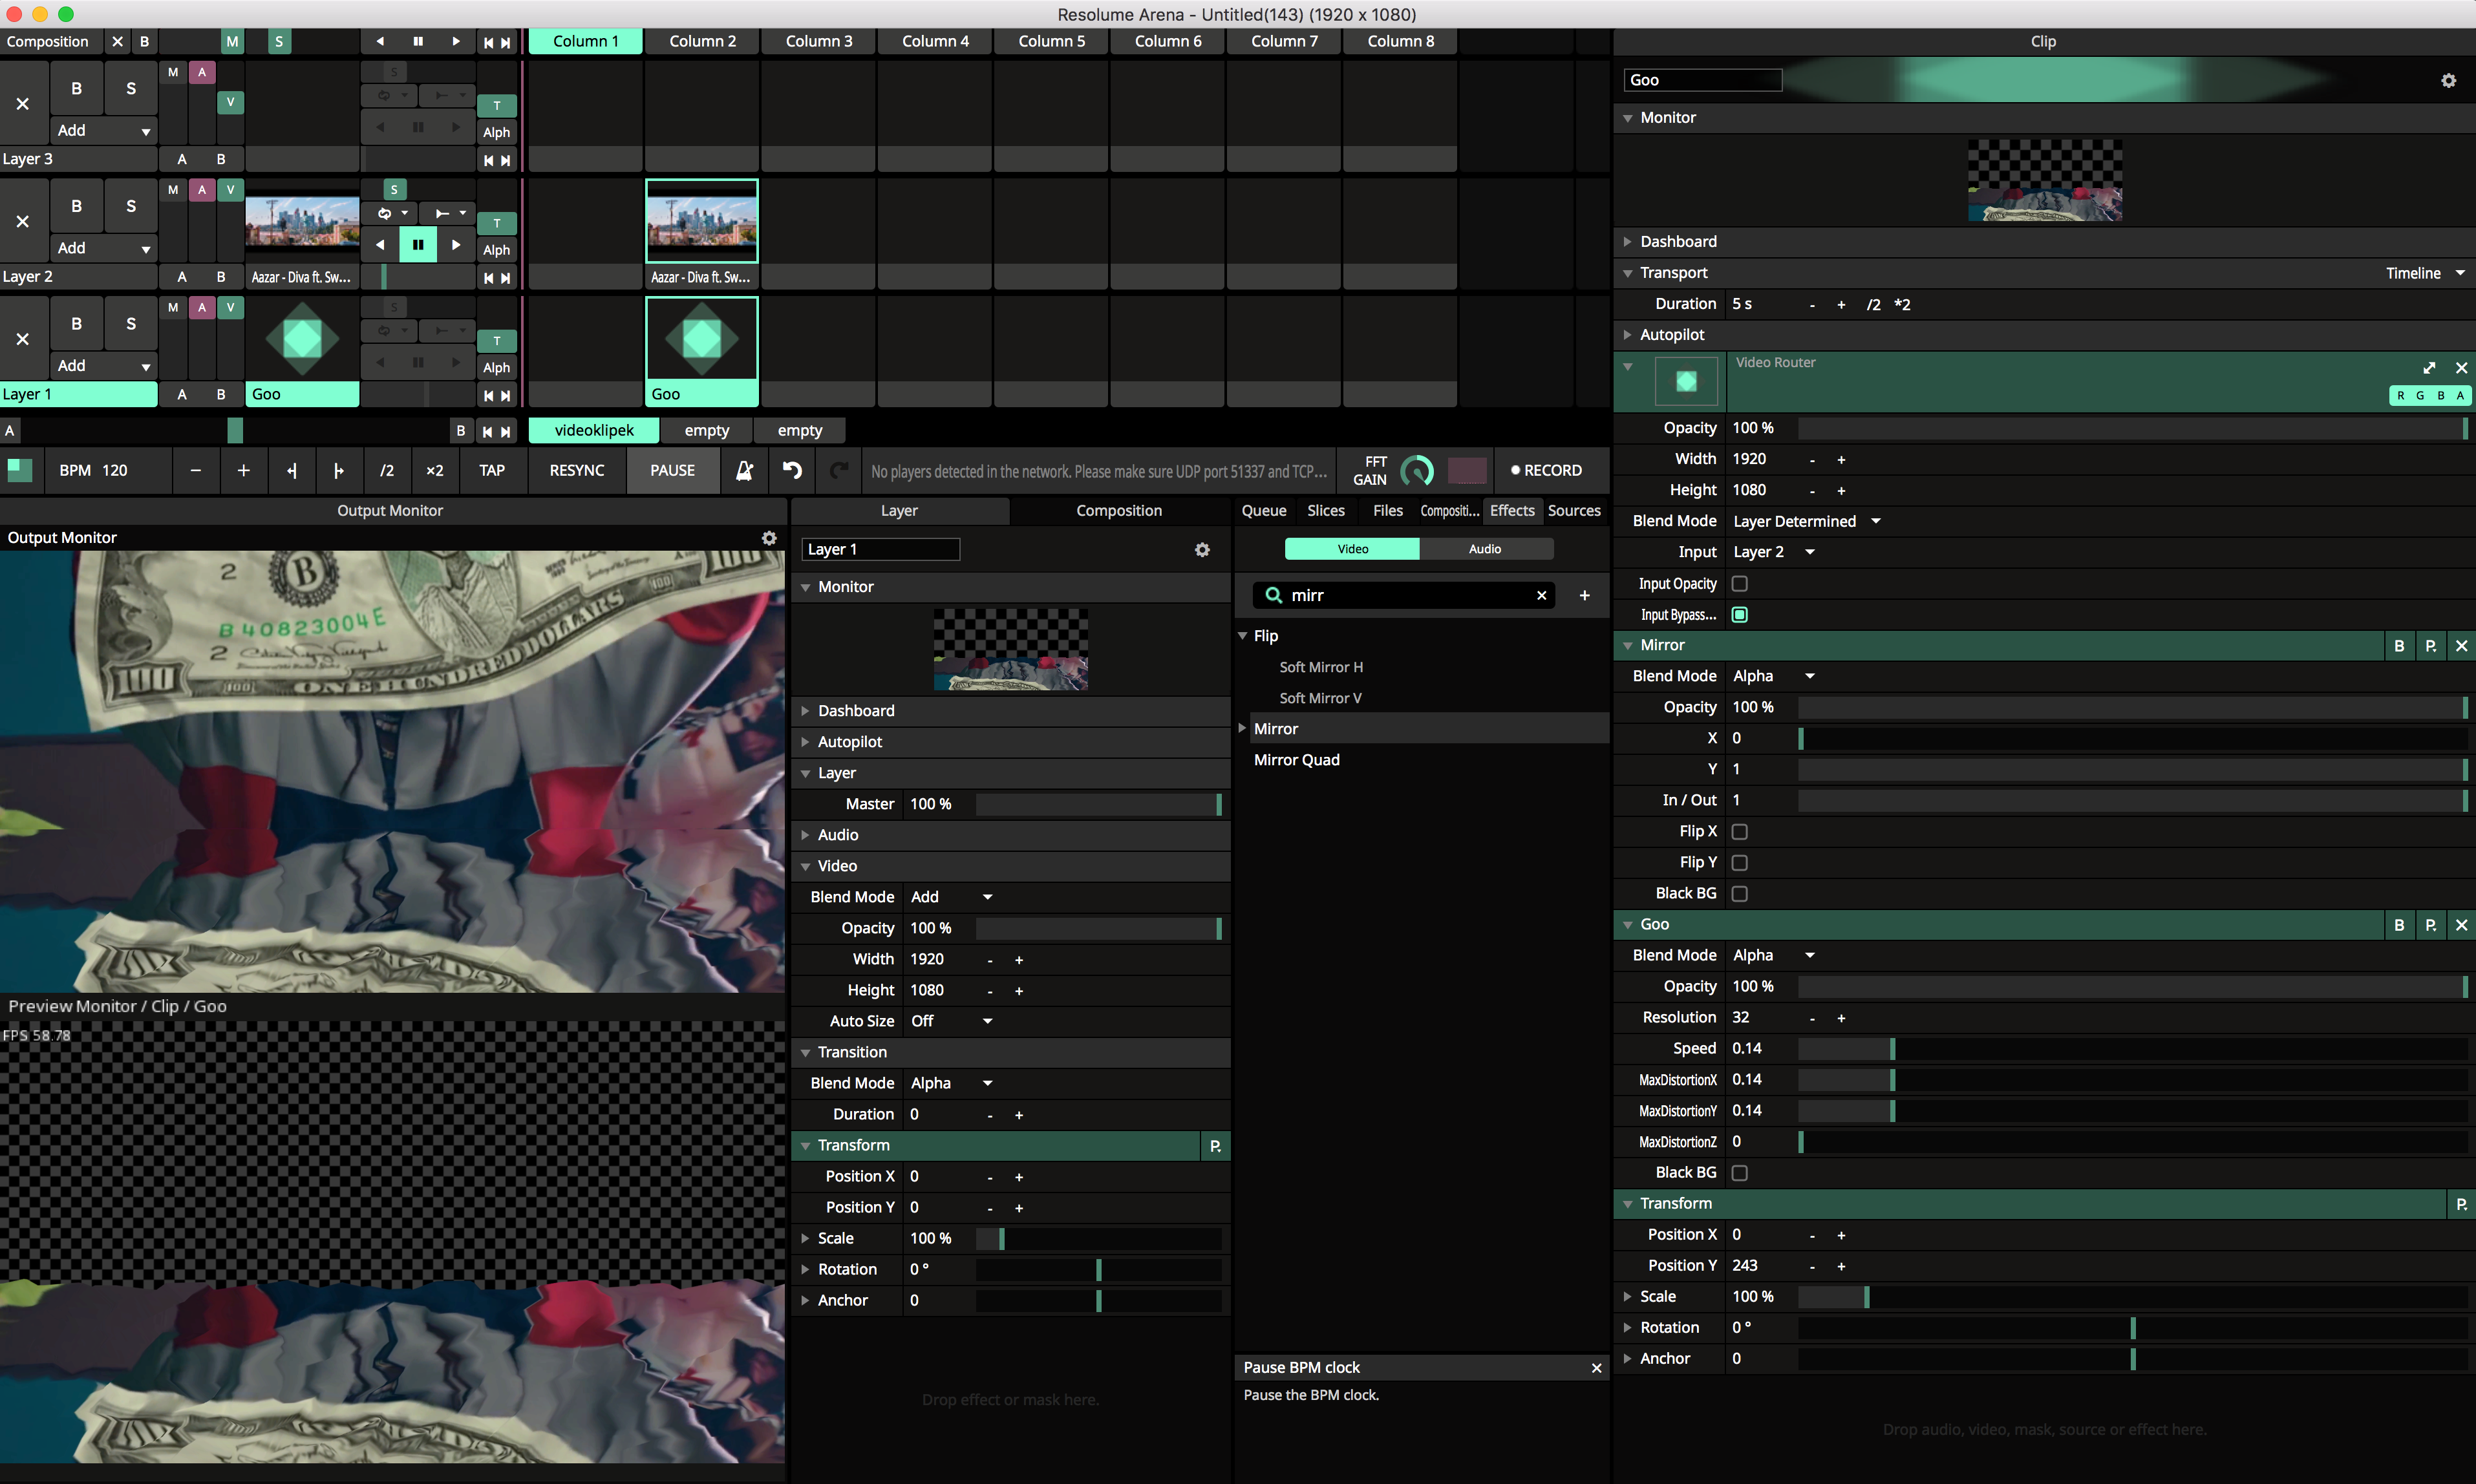Enable Goo Black BG checkbox
Viewport: 2476px width, 1484px height.
tap(1739, 1173)
